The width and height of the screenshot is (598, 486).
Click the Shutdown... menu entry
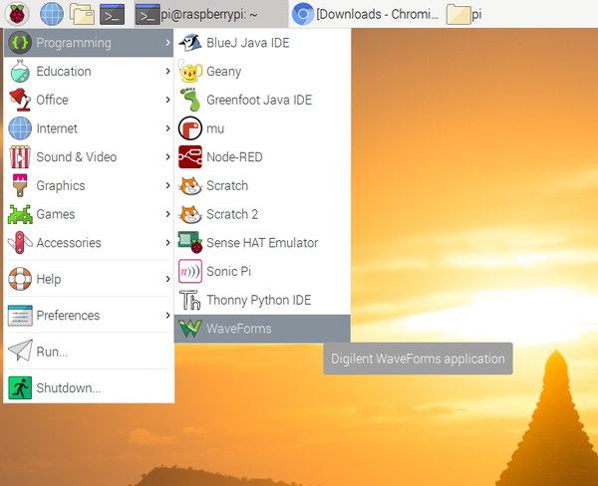point(68,387)
